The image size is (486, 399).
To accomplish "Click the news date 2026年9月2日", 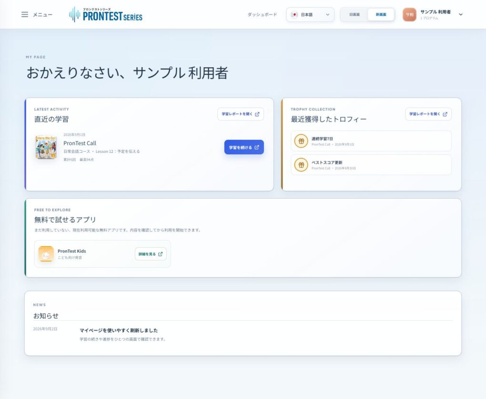I will tap(45, 329).
